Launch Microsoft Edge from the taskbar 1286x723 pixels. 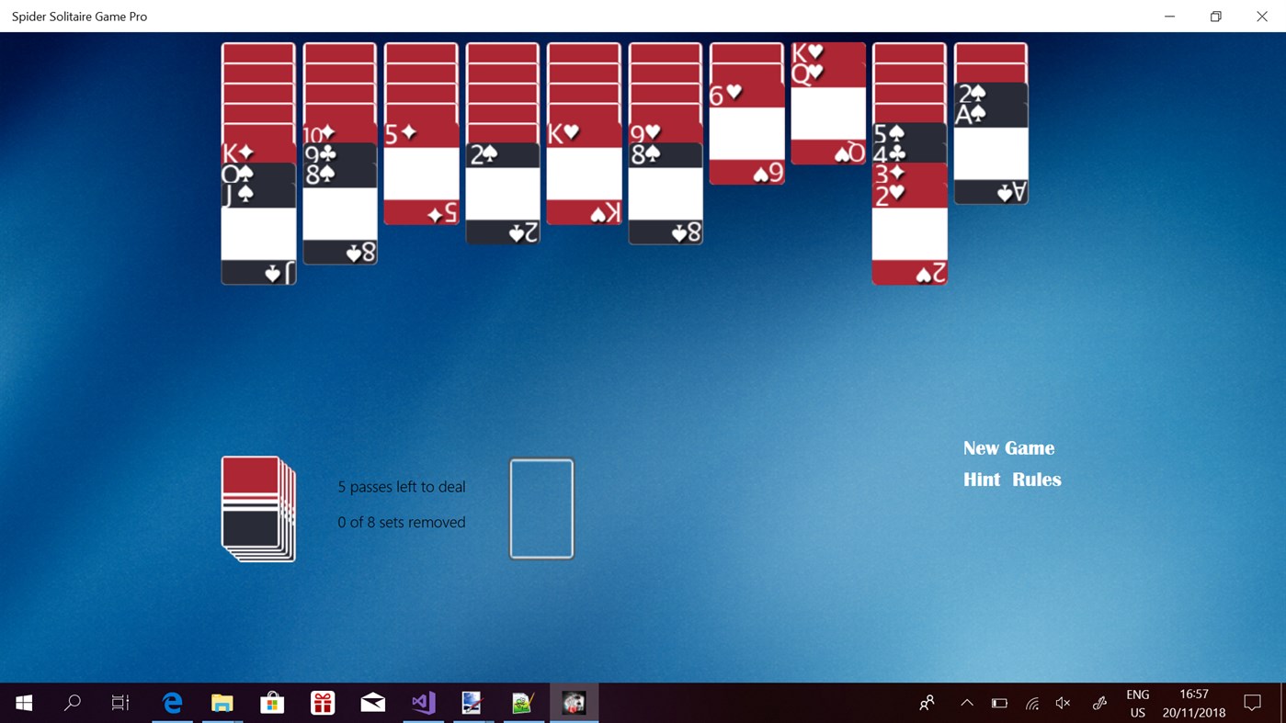[171, 703]
